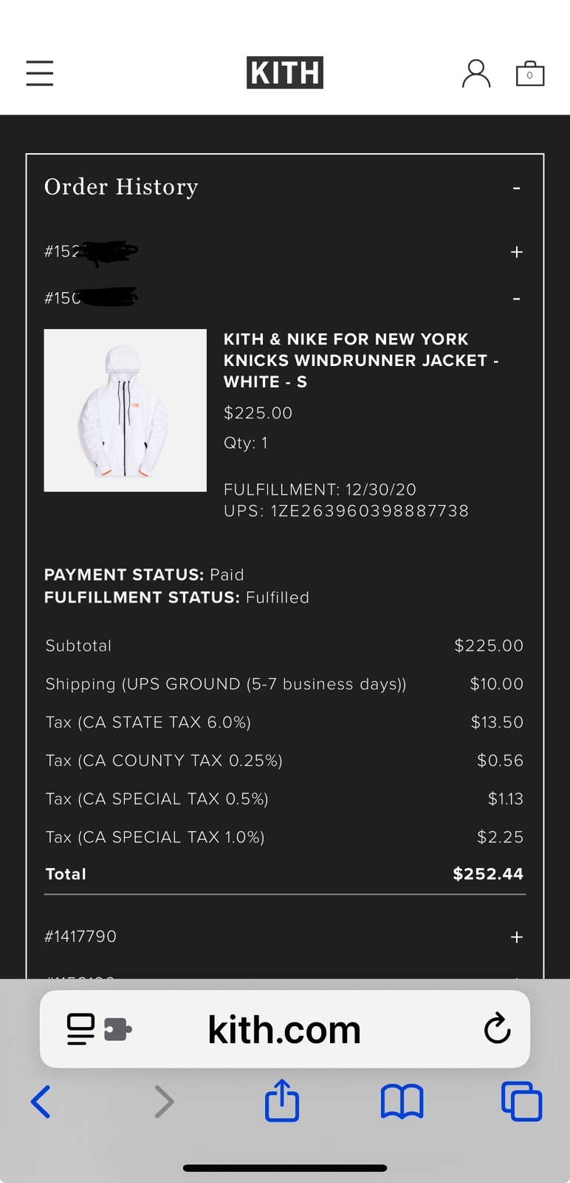The height and width of the screenshot is (1183, 570).
Task: Open the Windrunner Jacket product image
Action: 126,410
